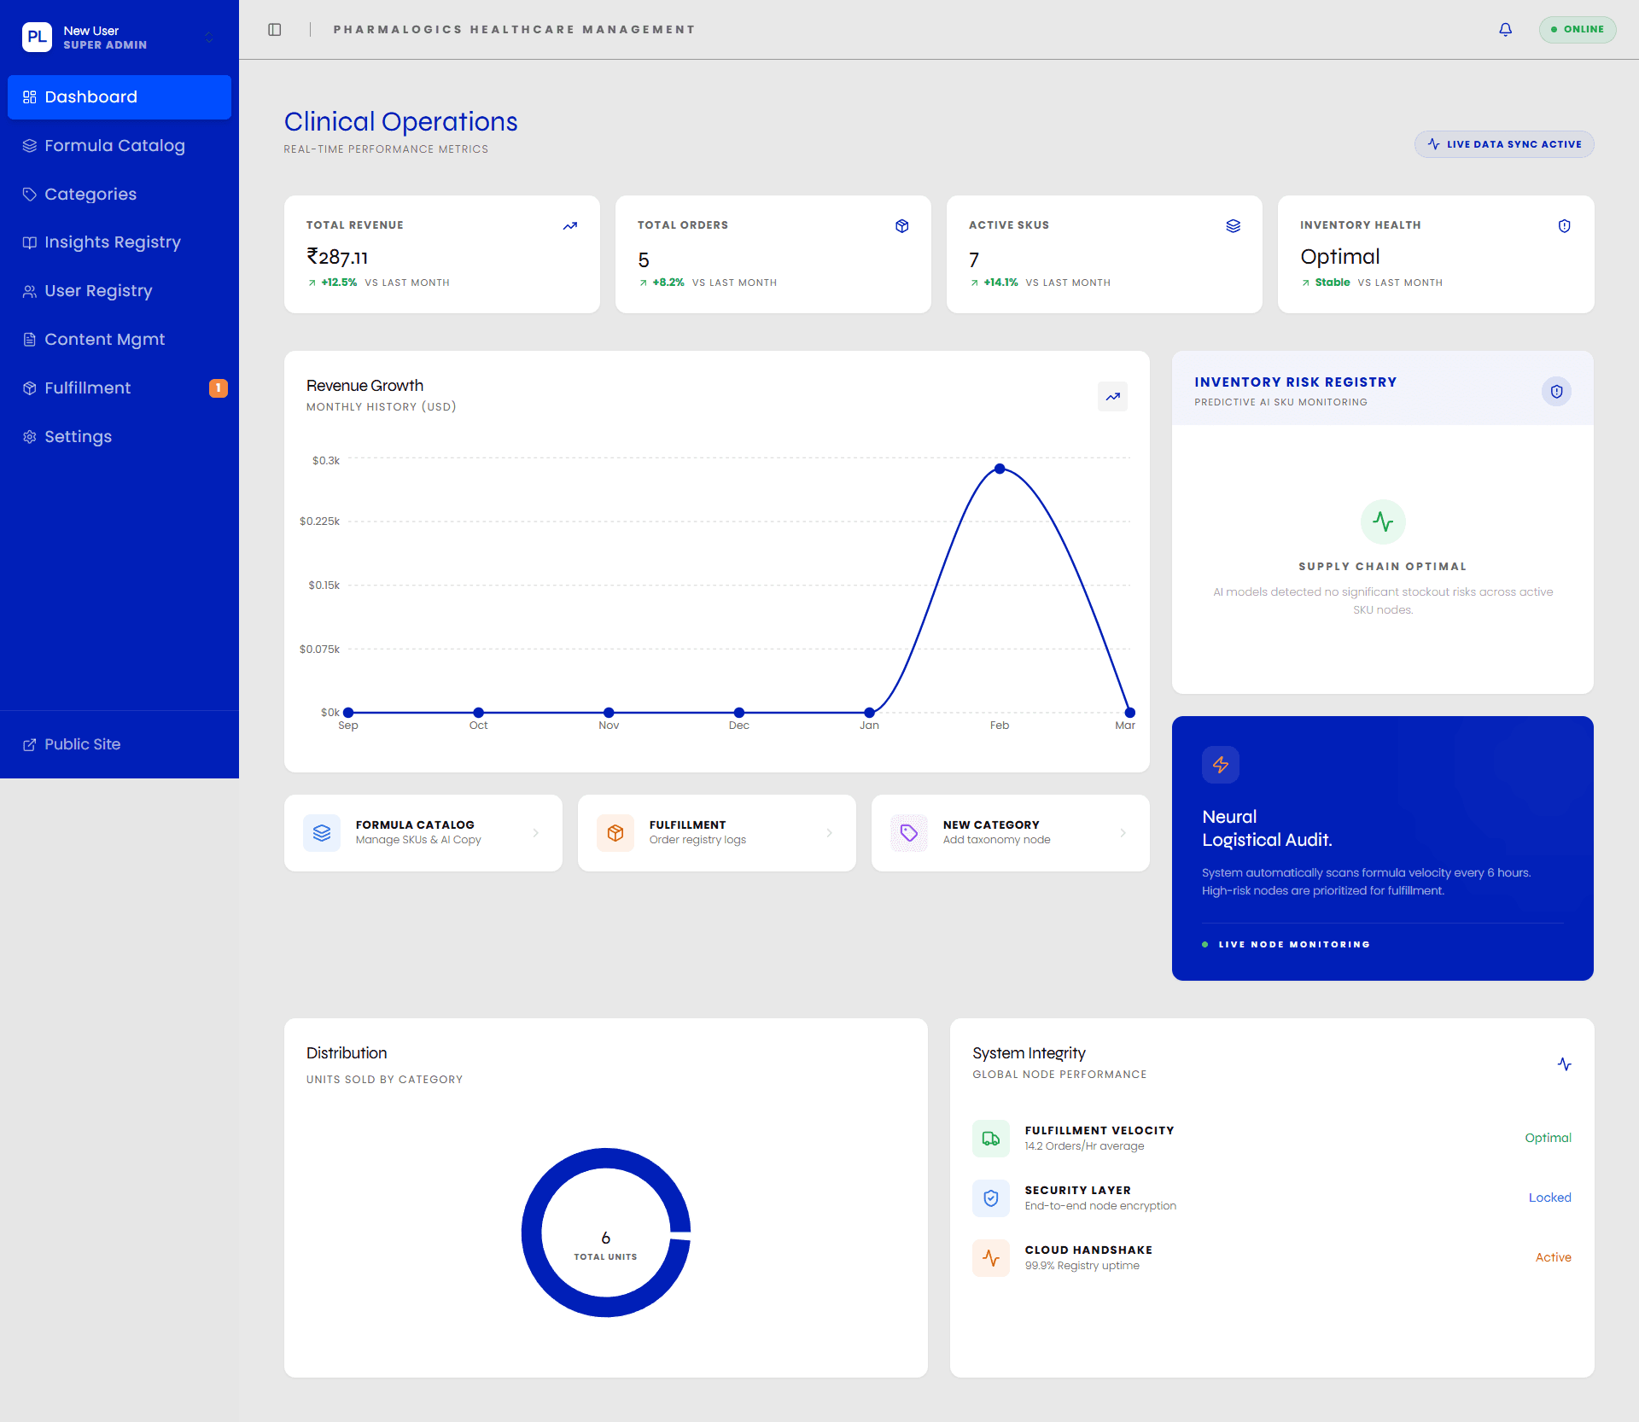Click the Supply Chain Optimal pulse icon

(x=1383, y=522)
